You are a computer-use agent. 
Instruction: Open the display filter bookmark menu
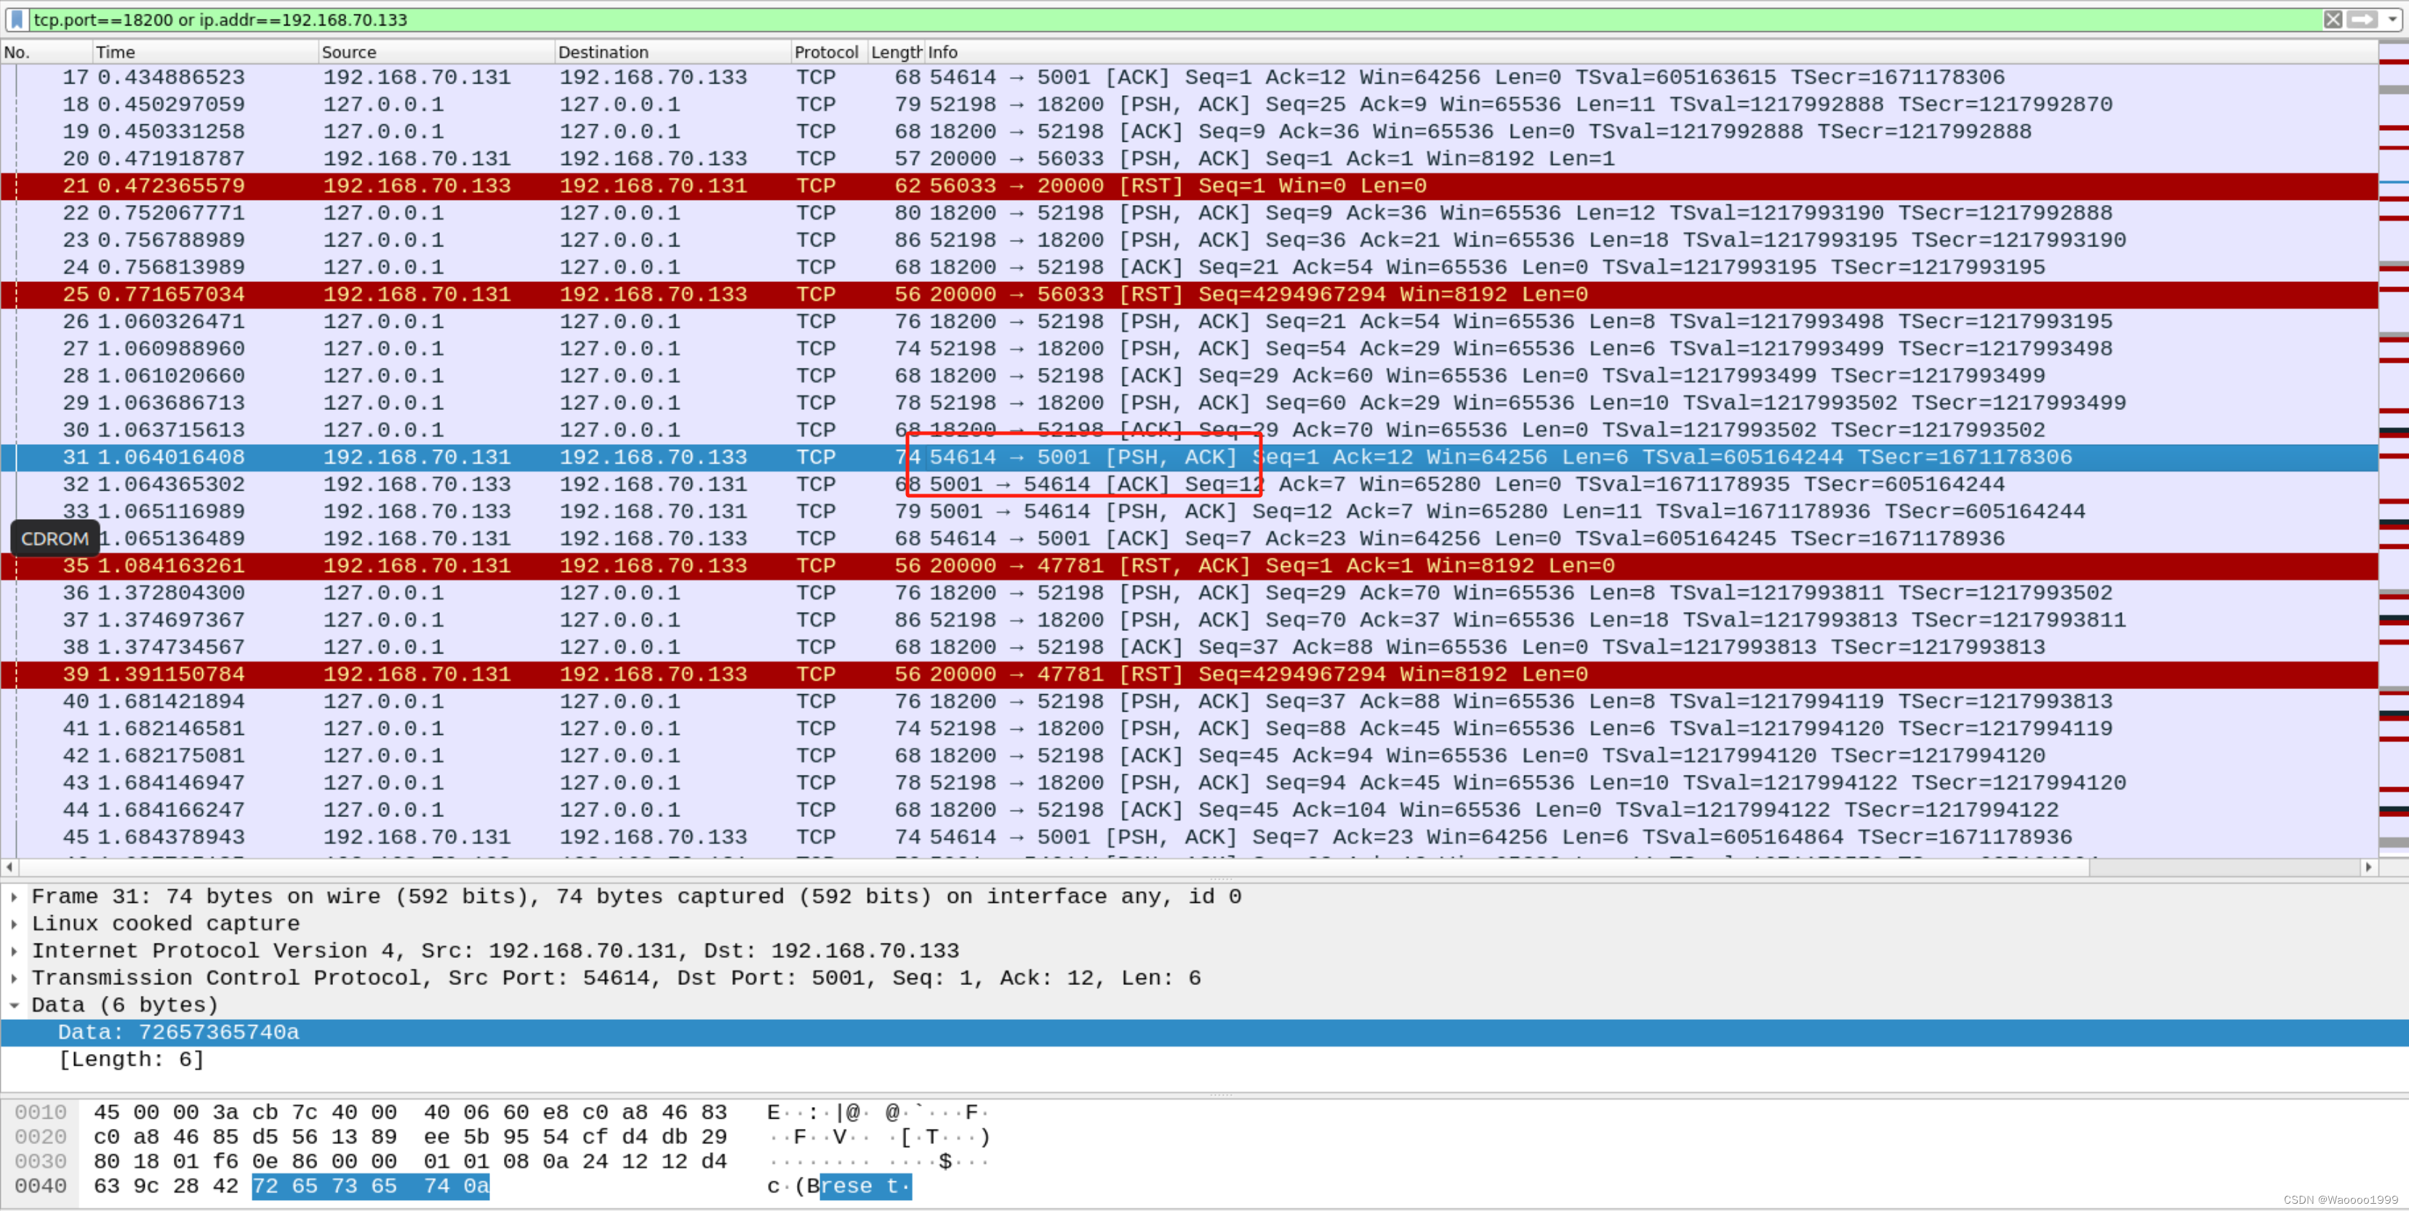coord(17,20)
